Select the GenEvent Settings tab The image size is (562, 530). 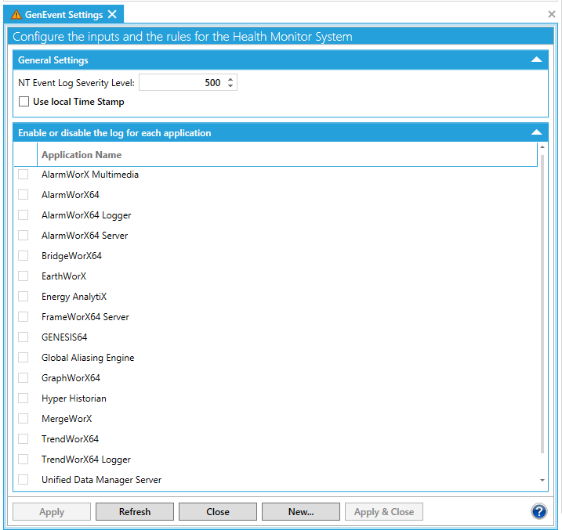[x=63, y=15]
